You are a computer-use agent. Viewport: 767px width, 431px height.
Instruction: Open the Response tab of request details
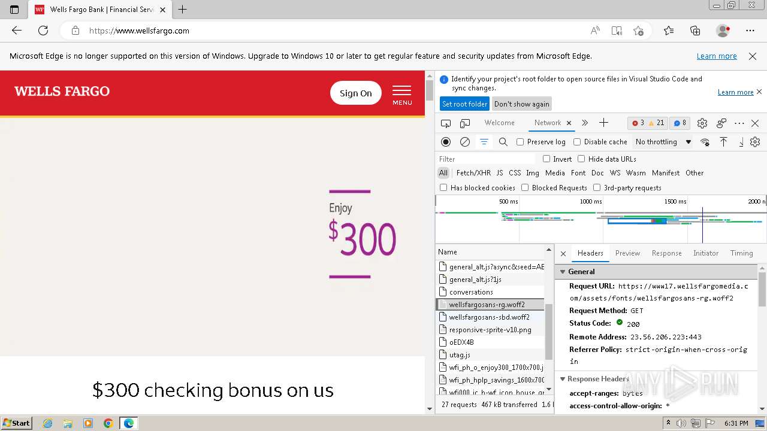pos(666,253)
